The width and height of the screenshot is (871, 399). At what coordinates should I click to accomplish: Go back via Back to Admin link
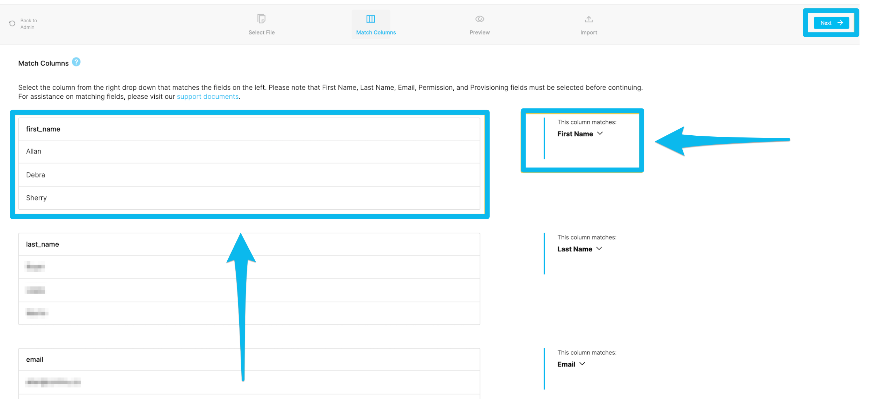29,24
